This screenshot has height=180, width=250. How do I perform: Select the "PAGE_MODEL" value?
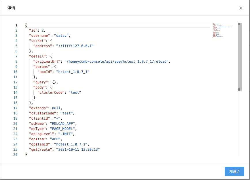pyautogui.click(x=62, y=129)
